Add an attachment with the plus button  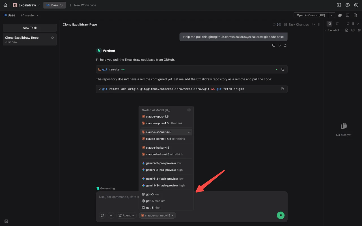click(111, 215)
